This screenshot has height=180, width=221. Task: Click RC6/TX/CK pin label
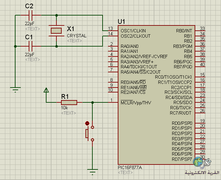pyautogui.click(x=181, y=108)
